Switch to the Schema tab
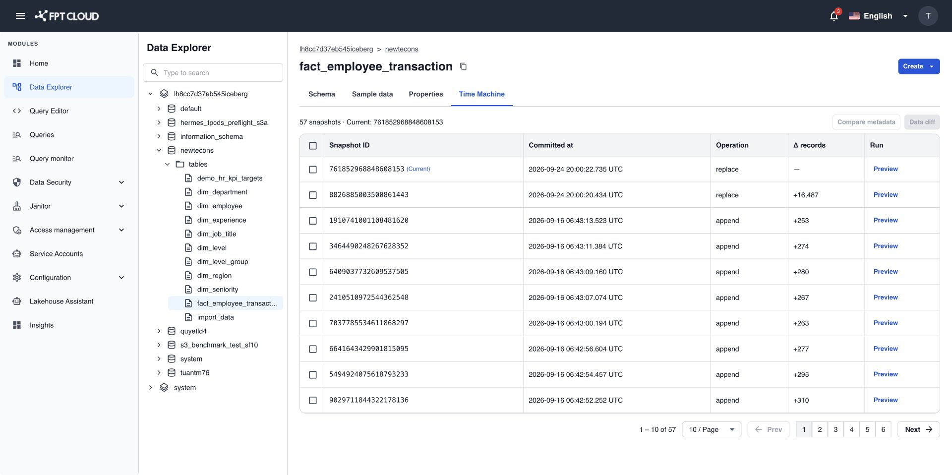Screen dimensions: 952x475 pyautogui.click(x=321, y=94)
